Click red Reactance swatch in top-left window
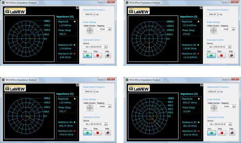The height and width of the screenshot is (143, 241). [x=75, y=54]
